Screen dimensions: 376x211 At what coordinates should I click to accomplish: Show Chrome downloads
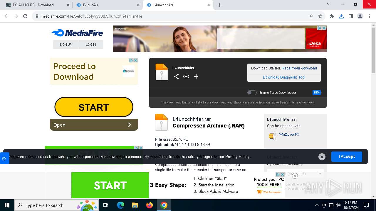(x=341, y=16)
